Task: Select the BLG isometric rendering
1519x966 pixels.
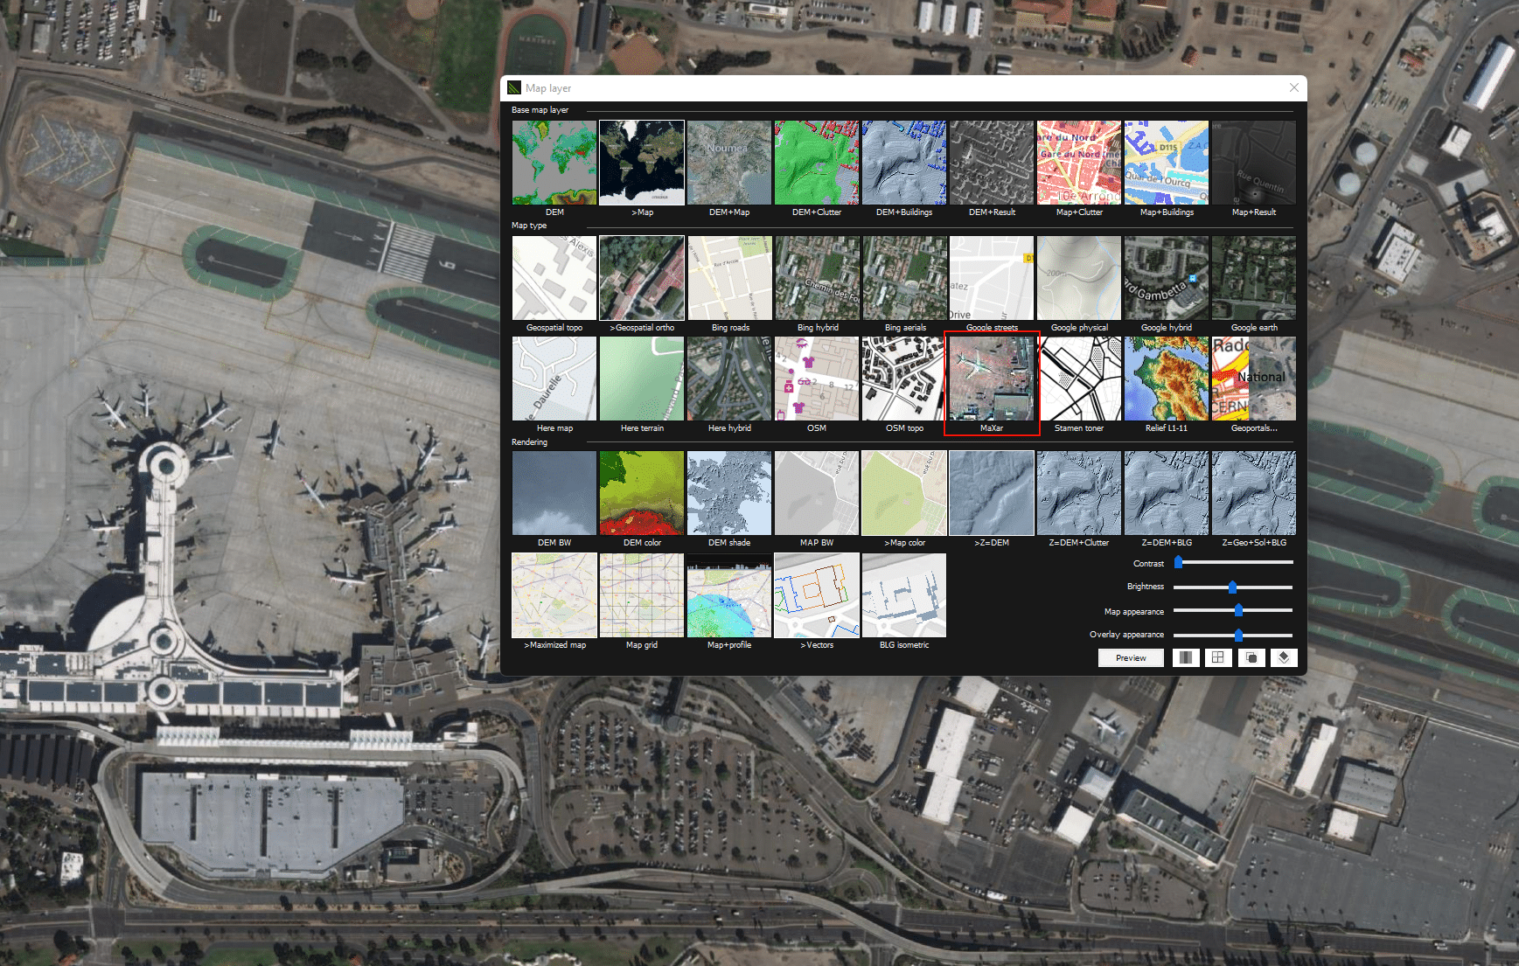Action: point(903,594)
